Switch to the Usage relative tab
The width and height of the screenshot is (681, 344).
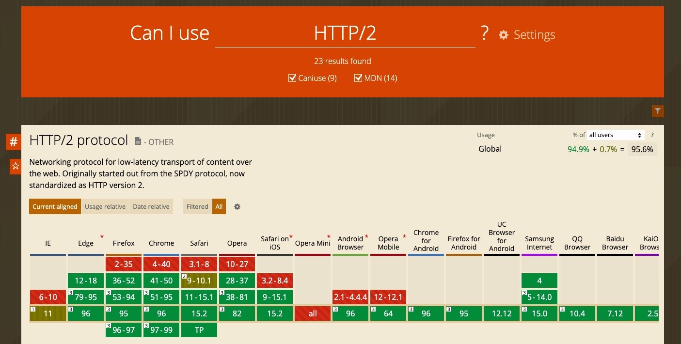pos(105,206)
